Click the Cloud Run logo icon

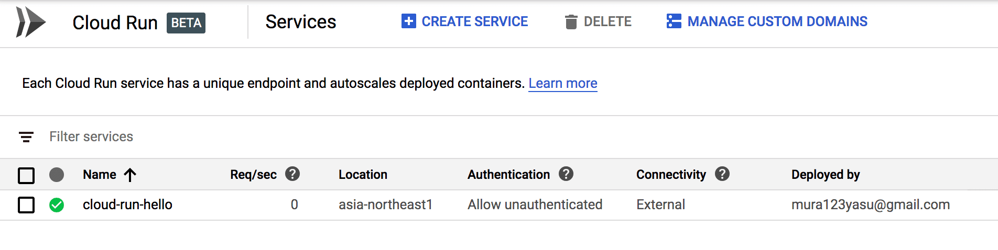tap(31, 22)
